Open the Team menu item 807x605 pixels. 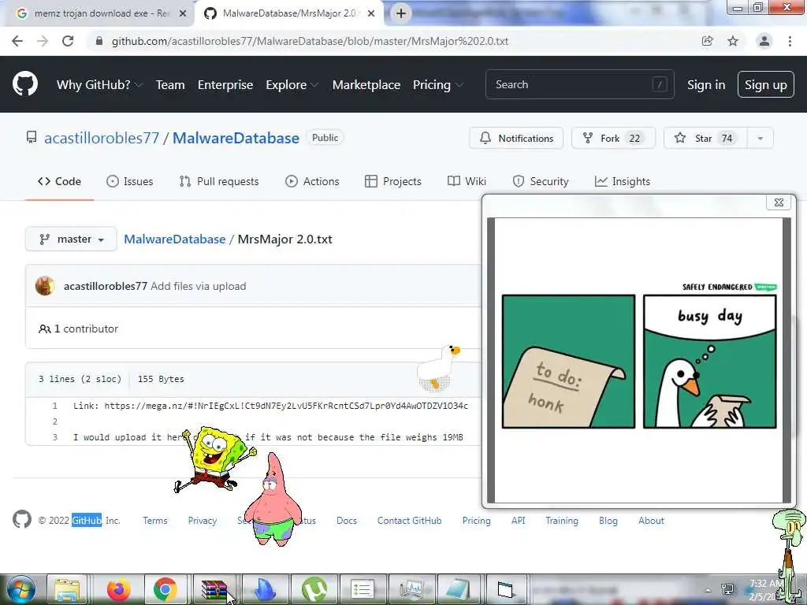[x=170, y=85]
